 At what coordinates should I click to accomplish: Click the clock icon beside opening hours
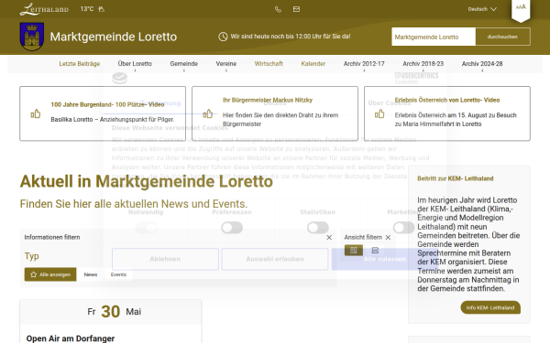coord(223,37)
